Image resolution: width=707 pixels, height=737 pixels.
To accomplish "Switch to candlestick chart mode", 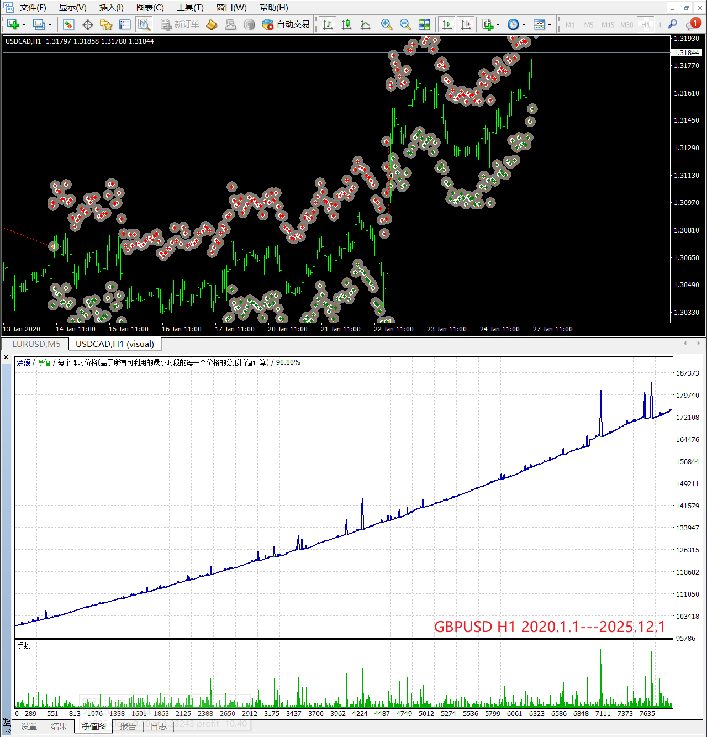I will click(x=346, y=24).
